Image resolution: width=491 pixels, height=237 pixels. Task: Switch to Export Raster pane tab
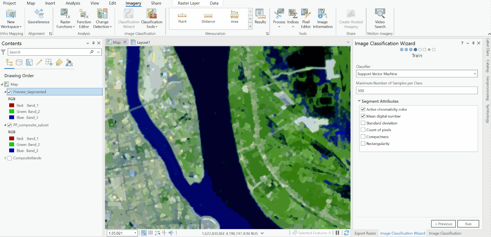(x=365, y=233)
